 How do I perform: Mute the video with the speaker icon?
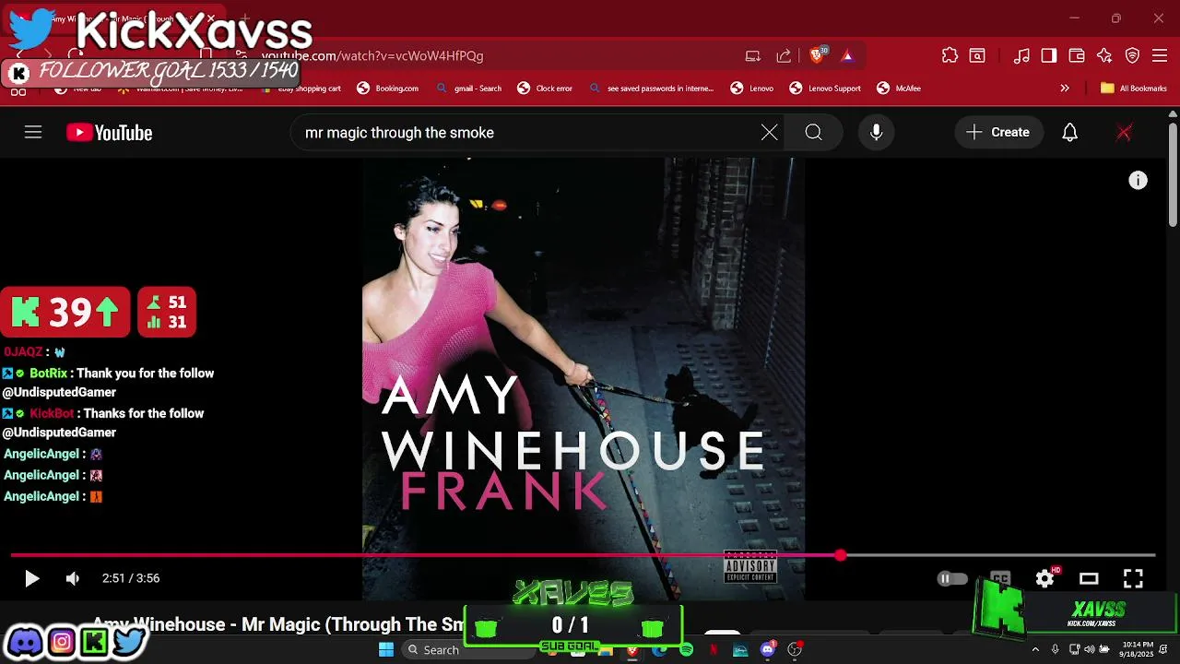[x=73, y=578]
